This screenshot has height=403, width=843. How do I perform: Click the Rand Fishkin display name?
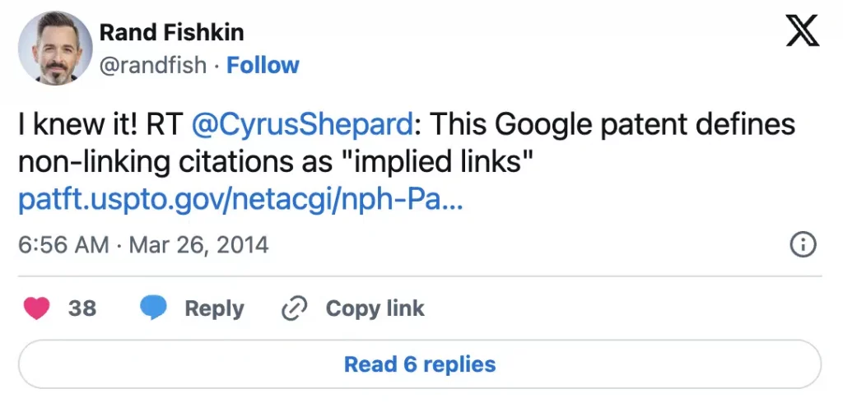coord(171,33)
